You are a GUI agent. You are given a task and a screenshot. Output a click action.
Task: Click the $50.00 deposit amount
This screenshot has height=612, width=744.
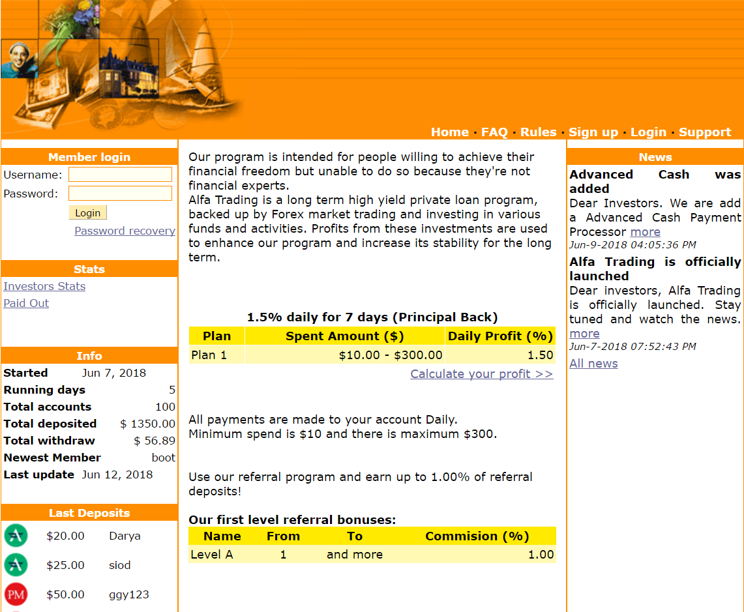click(x=65, y=594)
